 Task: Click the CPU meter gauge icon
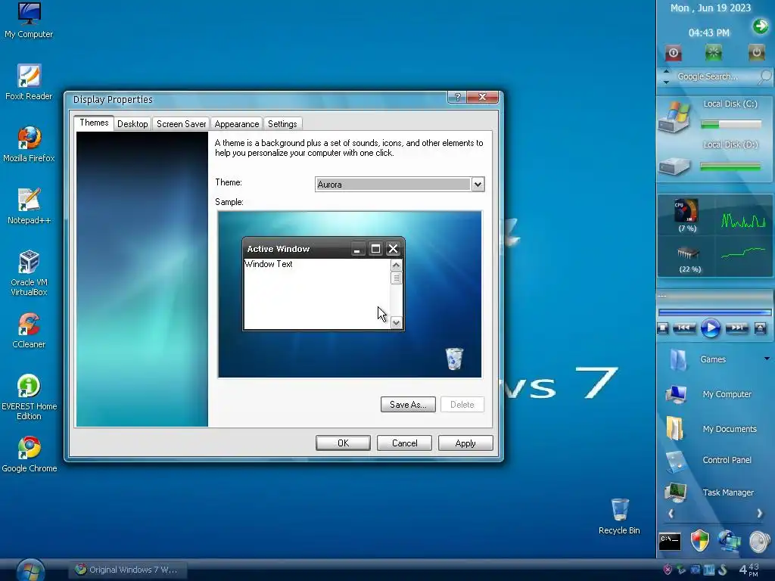coord(686,211)
